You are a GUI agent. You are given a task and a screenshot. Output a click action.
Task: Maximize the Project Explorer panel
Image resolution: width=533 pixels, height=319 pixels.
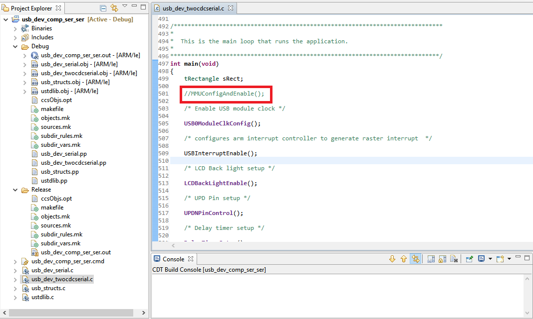[143, 6]
